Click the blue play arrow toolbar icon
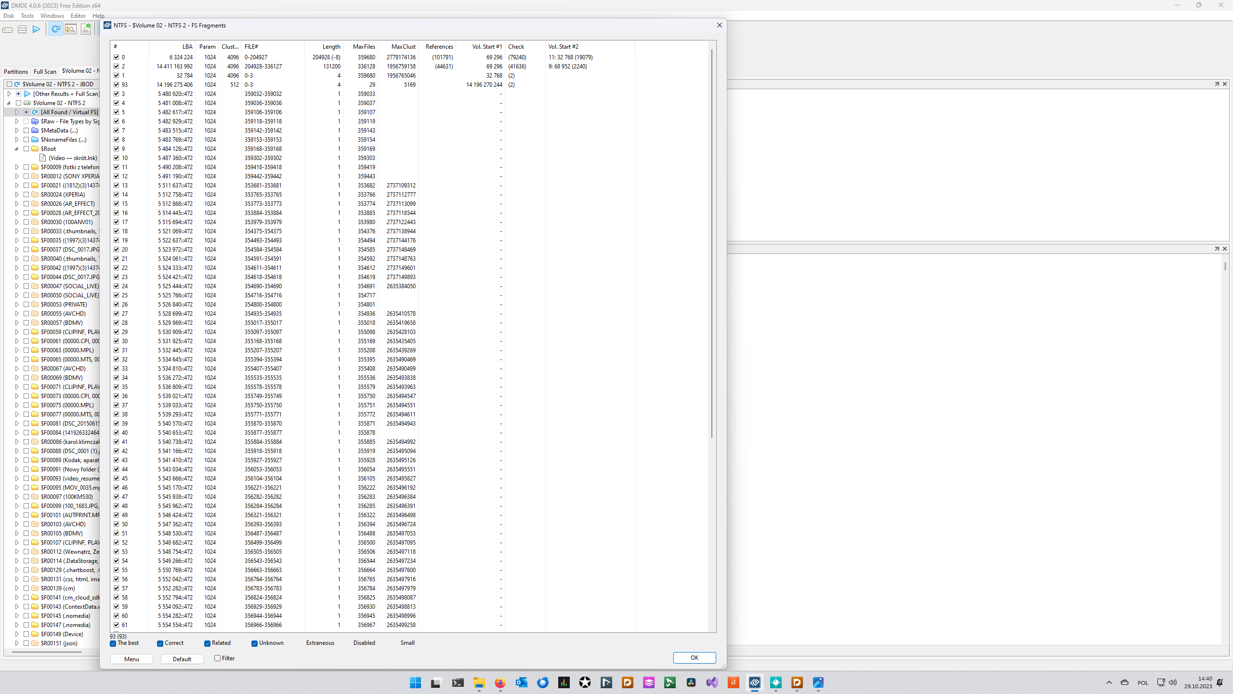The width and height of the screenshot is (1233, 694). [x=36, y=29]
